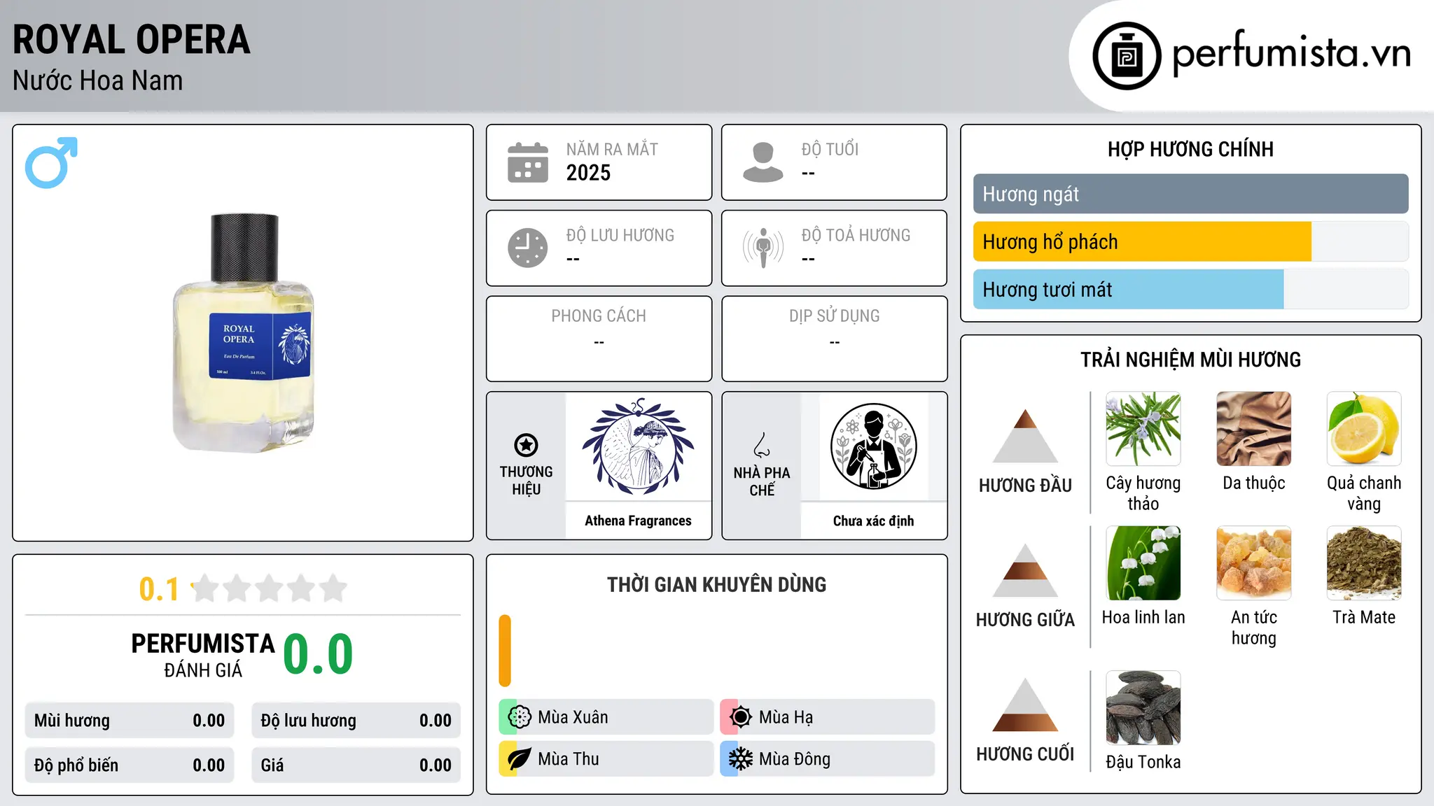
Task: Select the Cây hương thảo note image
Action: click(x=1143, y=429)
